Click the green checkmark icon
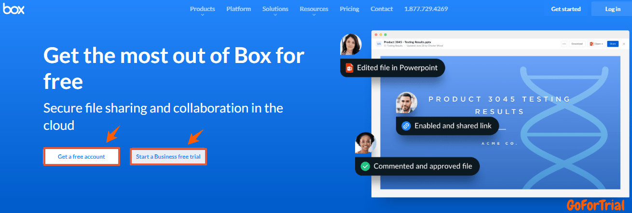 [365, 166]
